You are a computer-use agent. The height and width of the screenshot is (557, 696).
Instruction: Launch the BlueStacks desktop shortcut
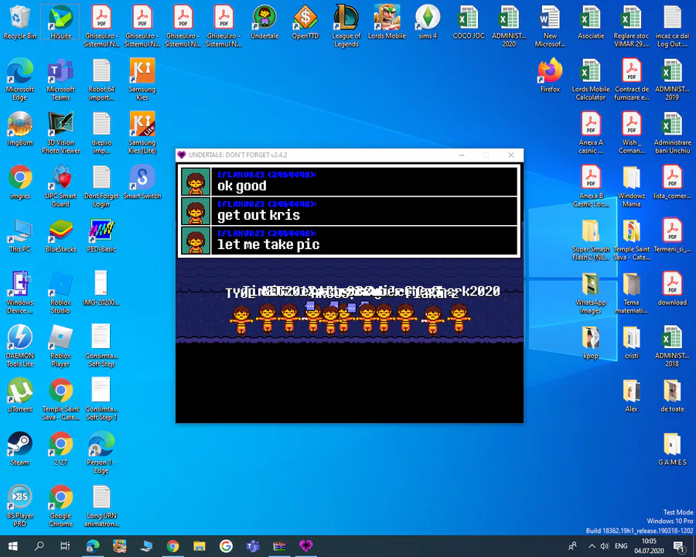click(x=61, y=235)
